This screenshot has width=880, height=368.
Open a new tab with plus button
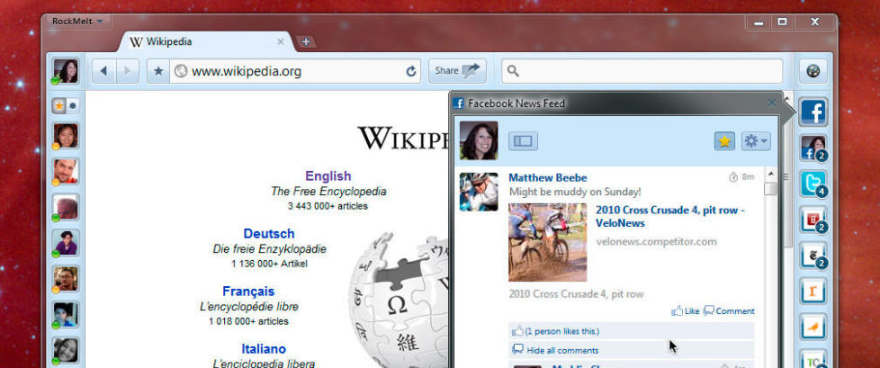click(x=305, y=41)
